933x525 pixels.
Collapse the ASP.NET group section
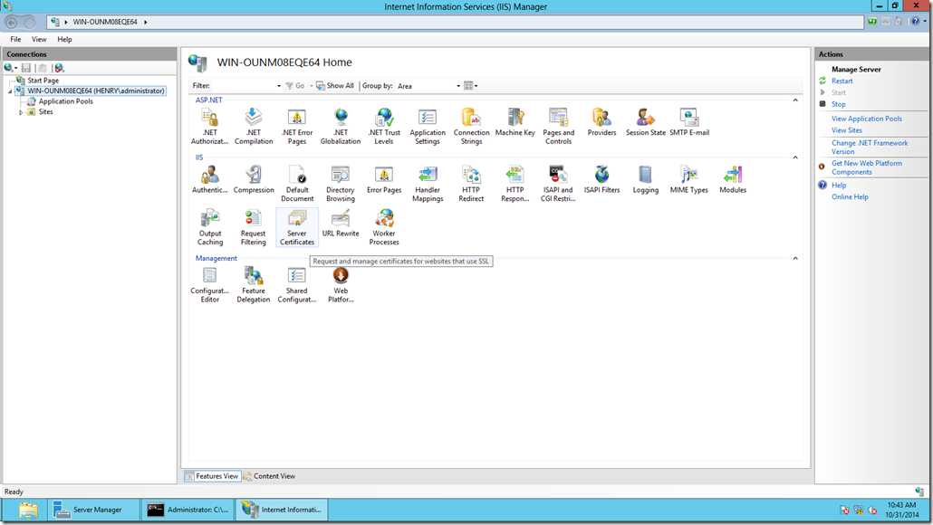795,100
